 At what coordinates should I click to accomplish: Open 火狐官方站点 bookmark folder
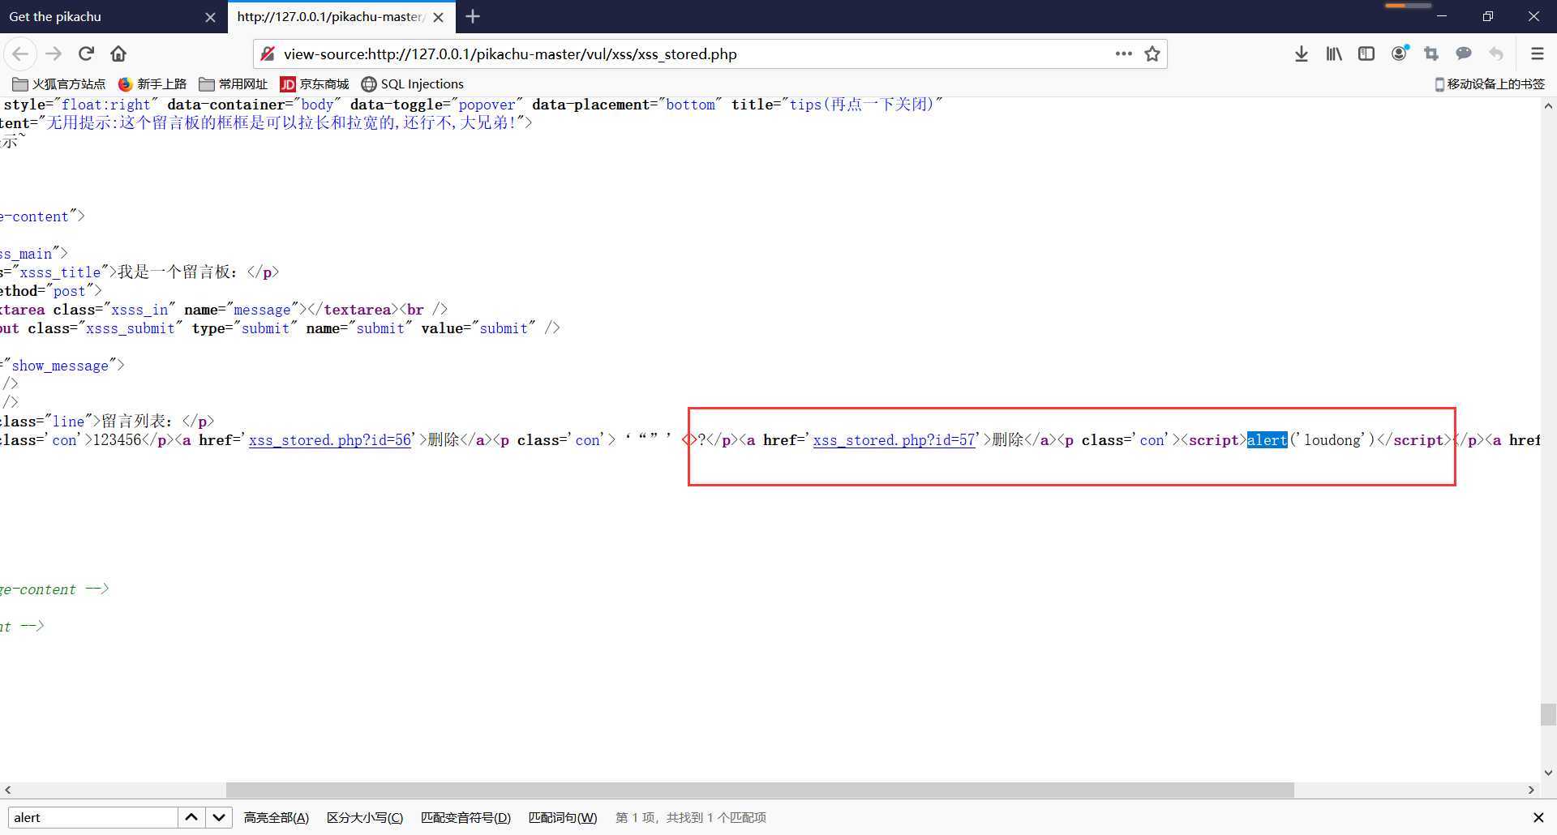tap(59, 84)
